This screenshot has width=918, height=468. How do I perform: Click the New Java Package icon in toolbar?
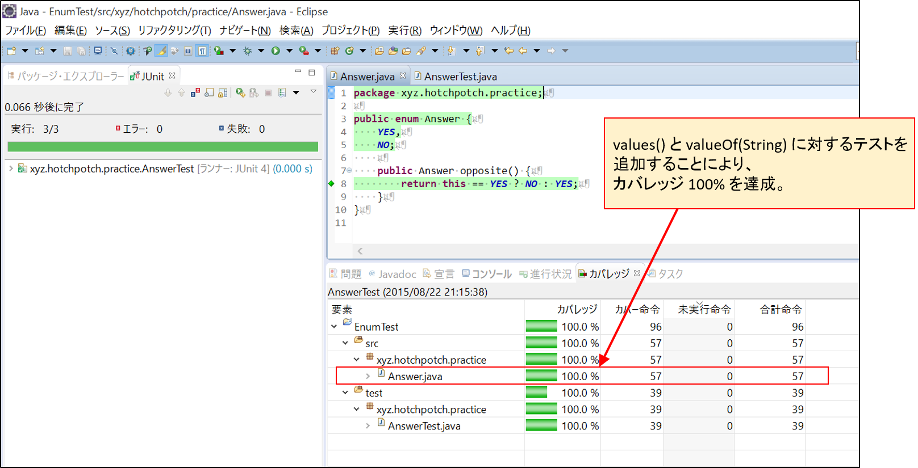pyautogui.click(x=335, y=51)
